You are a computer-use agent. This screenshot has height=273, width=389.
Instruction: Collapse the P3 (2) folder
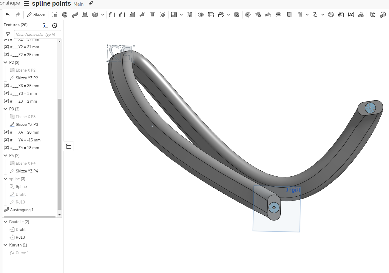pyautogui.click(x=5, y=109)
